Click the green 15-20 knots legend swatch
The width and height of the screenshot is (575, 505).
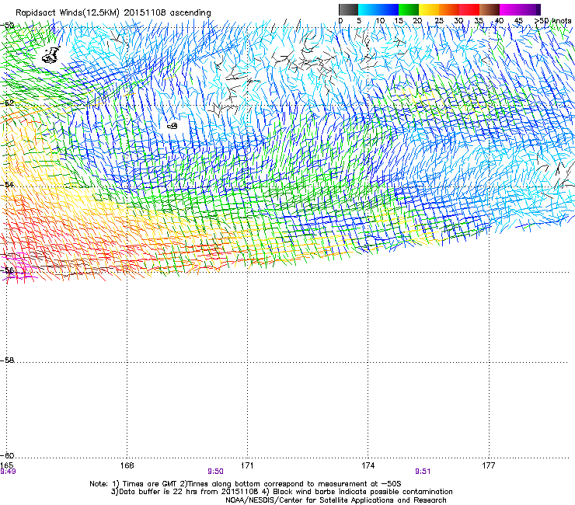coord(409,9)
